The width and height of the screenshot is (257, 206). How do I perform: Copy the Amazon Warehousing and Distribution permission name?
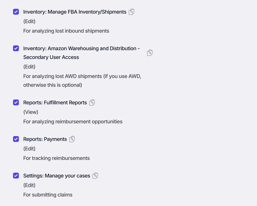(149, 53)
